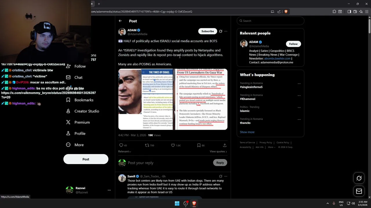Reply to the post via comment icon
Screen dimensions: 371x208
121,145
